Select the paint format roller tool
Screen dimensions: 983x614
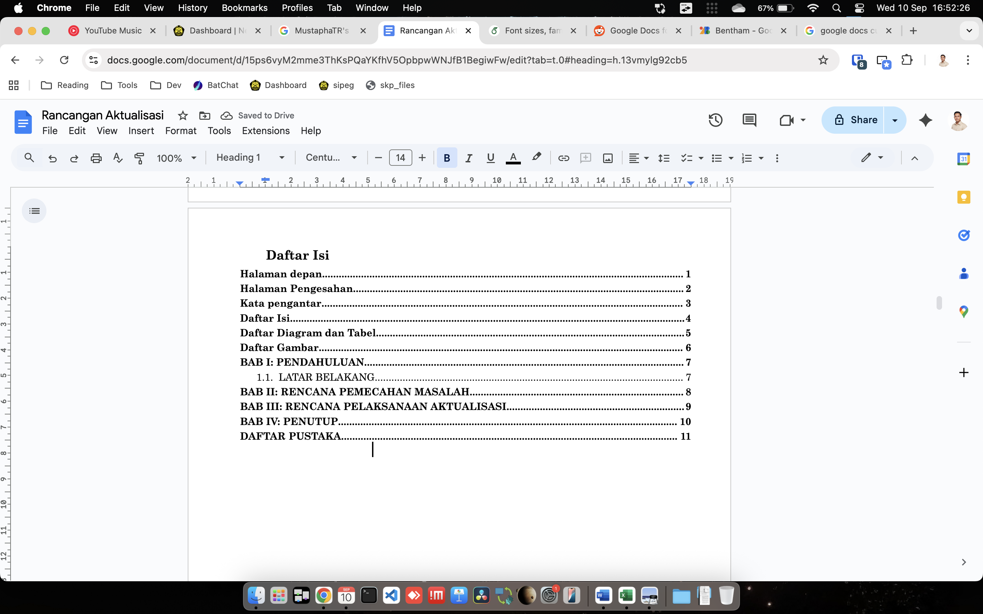(139, 158)
